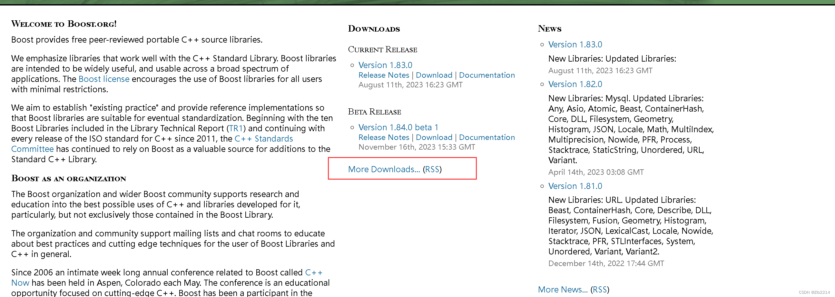Screen dimensions: 835x297
Task: Click the November 16th, 2023 15:33 GMT date
Action: click(x=417, y=147)
